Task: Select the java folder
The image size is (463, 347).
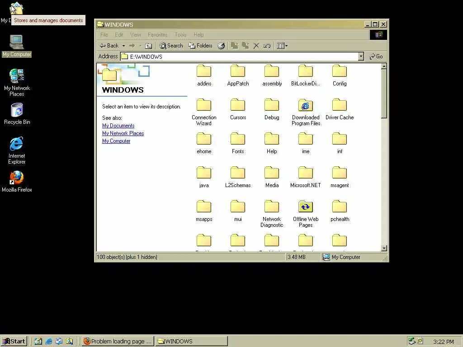Action: 204,177
